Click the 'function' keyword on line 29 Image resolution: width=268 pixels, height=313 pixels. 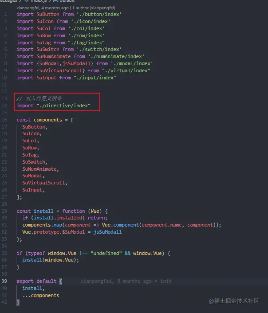(74, 211)
